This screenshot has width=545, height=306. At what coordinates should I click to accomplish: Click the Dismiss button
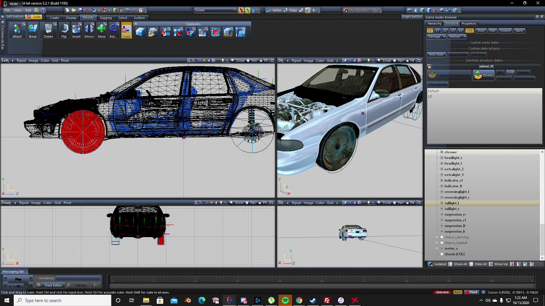pos(484,75)
